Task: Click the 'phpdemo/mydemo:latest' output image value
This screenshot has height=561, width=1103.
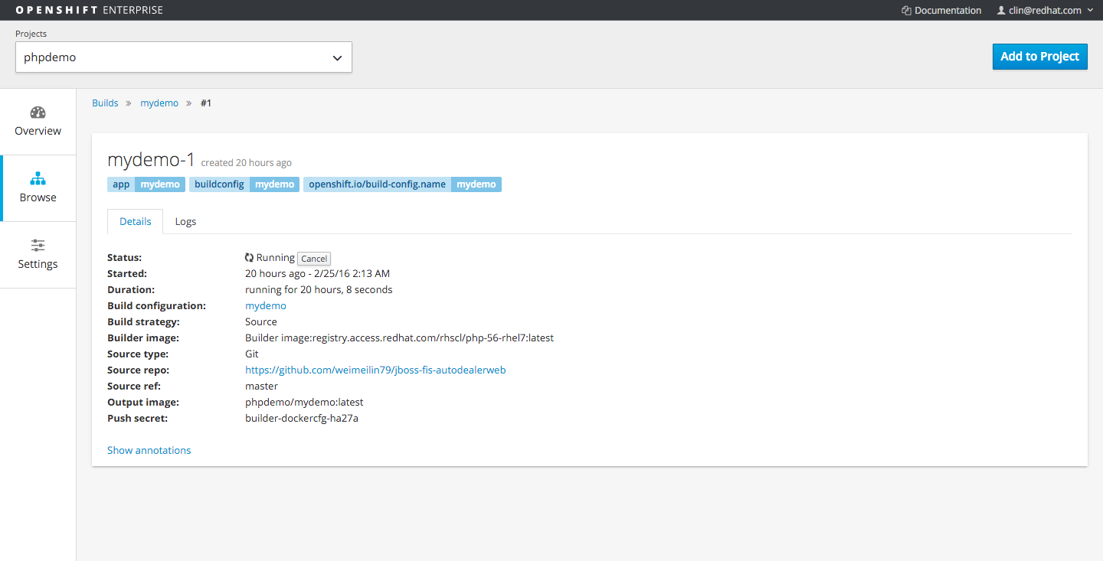Action: point(304,402)
